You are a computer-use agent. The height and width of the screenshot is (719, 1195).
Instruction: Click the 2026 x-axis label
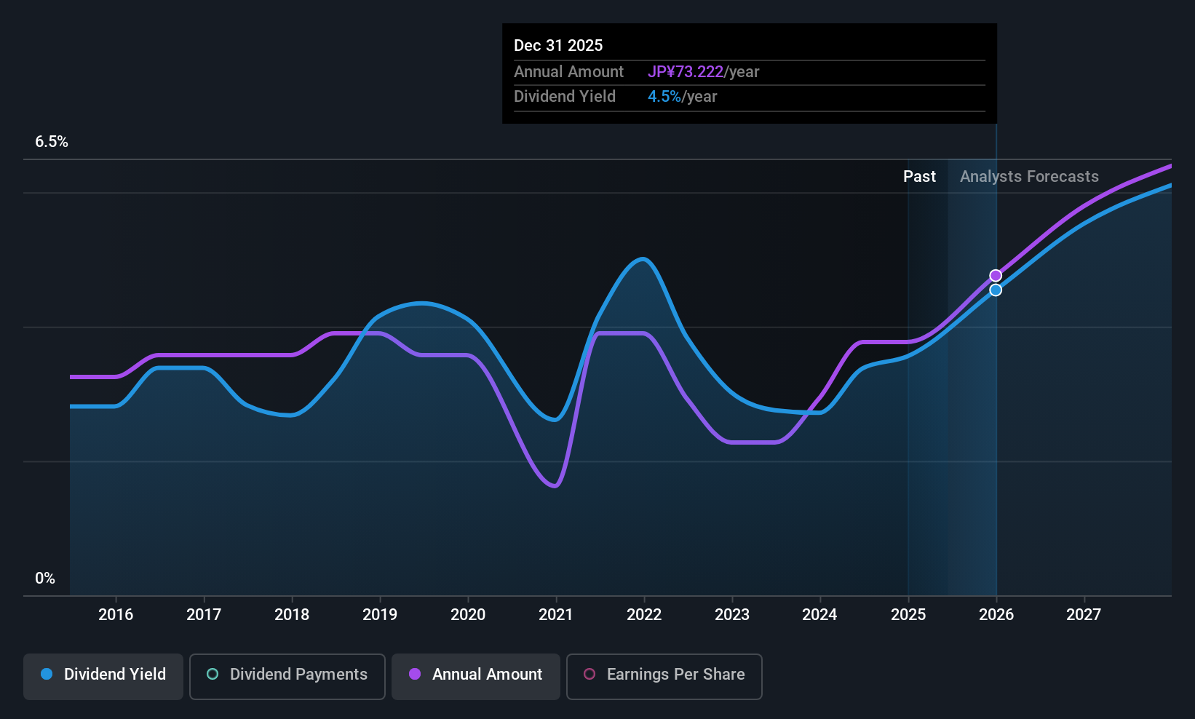(x=996, y=615)
